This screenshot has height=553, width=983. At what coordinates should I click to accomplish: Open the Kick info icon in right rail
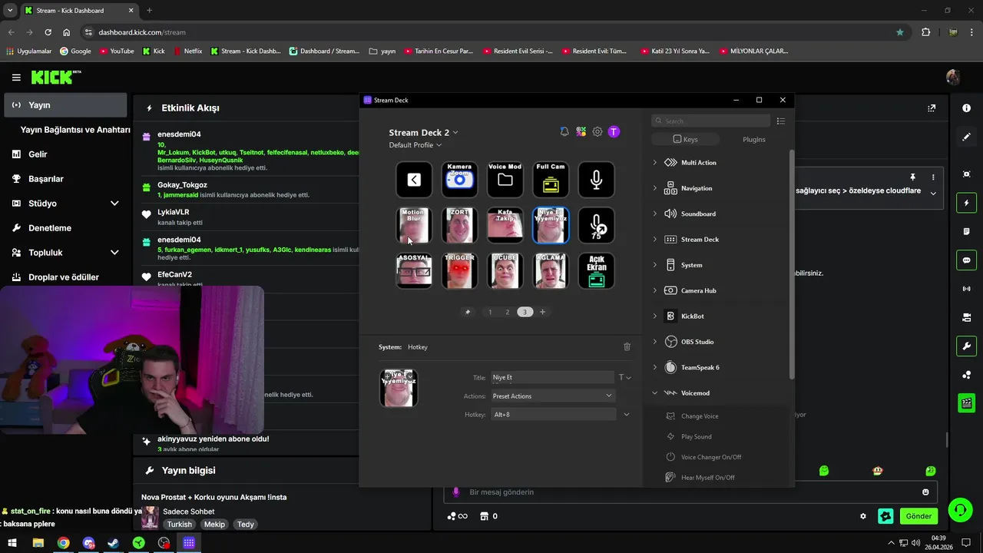click(x=967, y=108)
